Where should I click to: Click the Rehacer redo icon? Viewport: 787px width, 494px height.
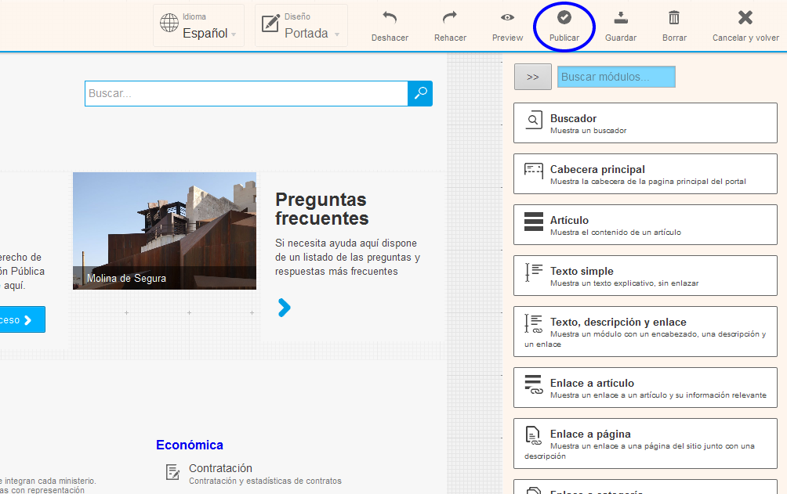click(x=450, y=18)
